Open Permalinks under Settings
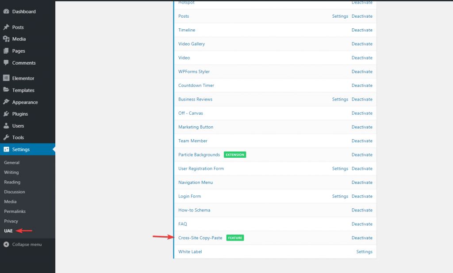Screen dimensions: 453x273 point(15,211)
